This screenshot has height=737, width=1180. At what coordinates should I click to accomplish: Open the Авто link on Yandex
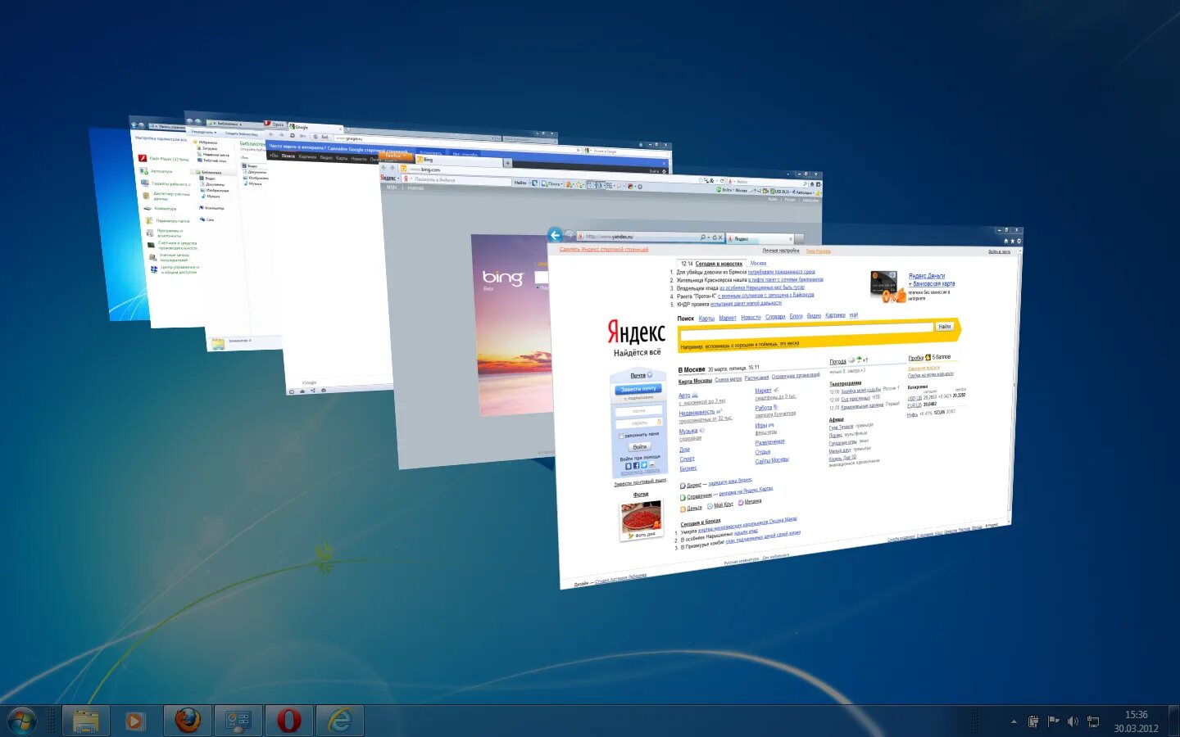(684, 396)
